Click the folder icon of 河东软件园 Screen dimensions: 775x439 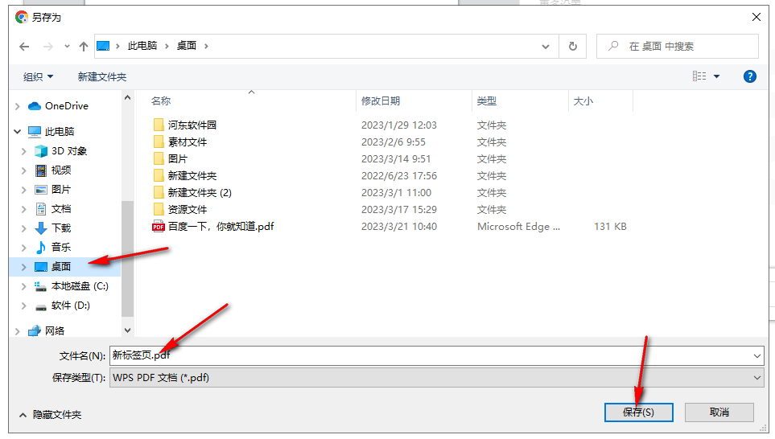[x=159, y=125]
